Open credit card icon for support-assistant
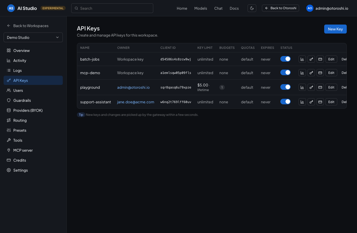357x233 pixels. [x=320, y=102]
